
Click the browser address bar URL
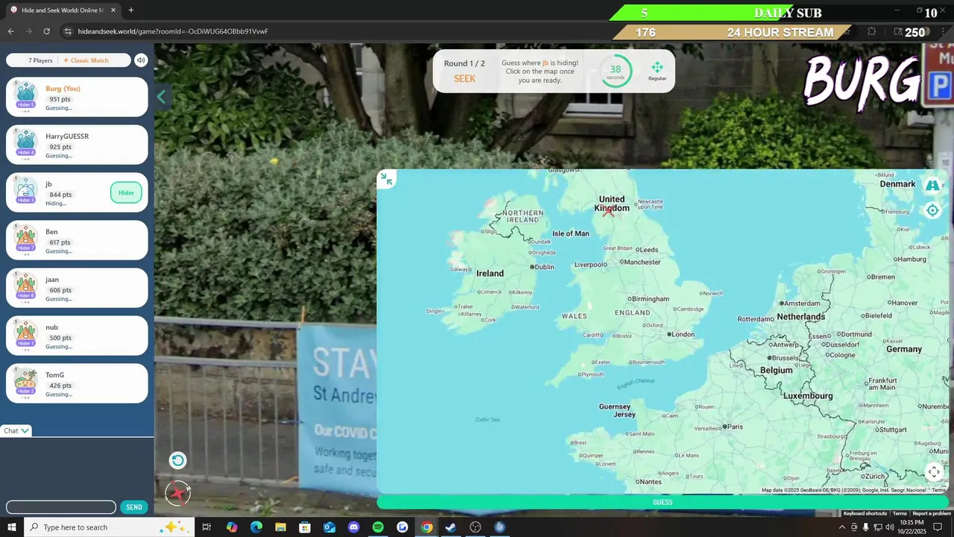tap(173, 31)
